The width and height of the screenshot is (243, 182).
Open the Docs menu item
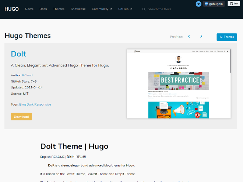tap(43, 9)
